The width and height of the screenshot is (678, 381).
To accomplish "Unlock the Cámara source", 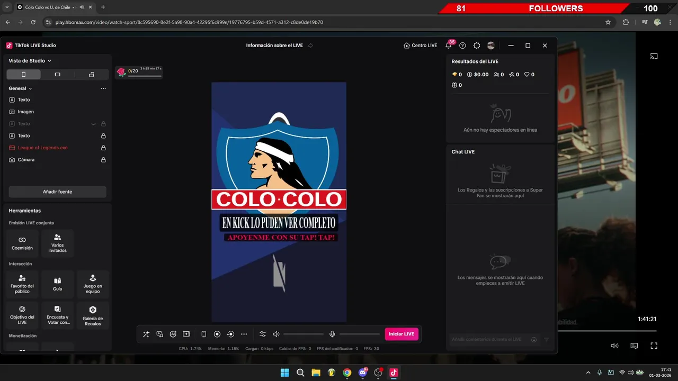I will (x=103, y=160).
